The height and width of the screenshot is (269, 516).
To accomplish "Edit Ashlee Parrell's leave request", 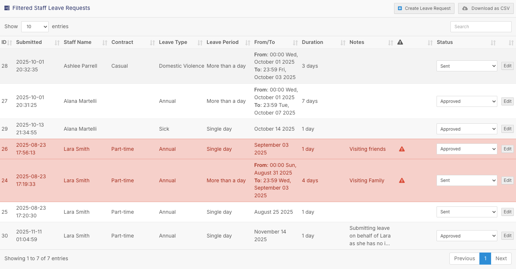I will pyautogui.click(x=508, y=66).
